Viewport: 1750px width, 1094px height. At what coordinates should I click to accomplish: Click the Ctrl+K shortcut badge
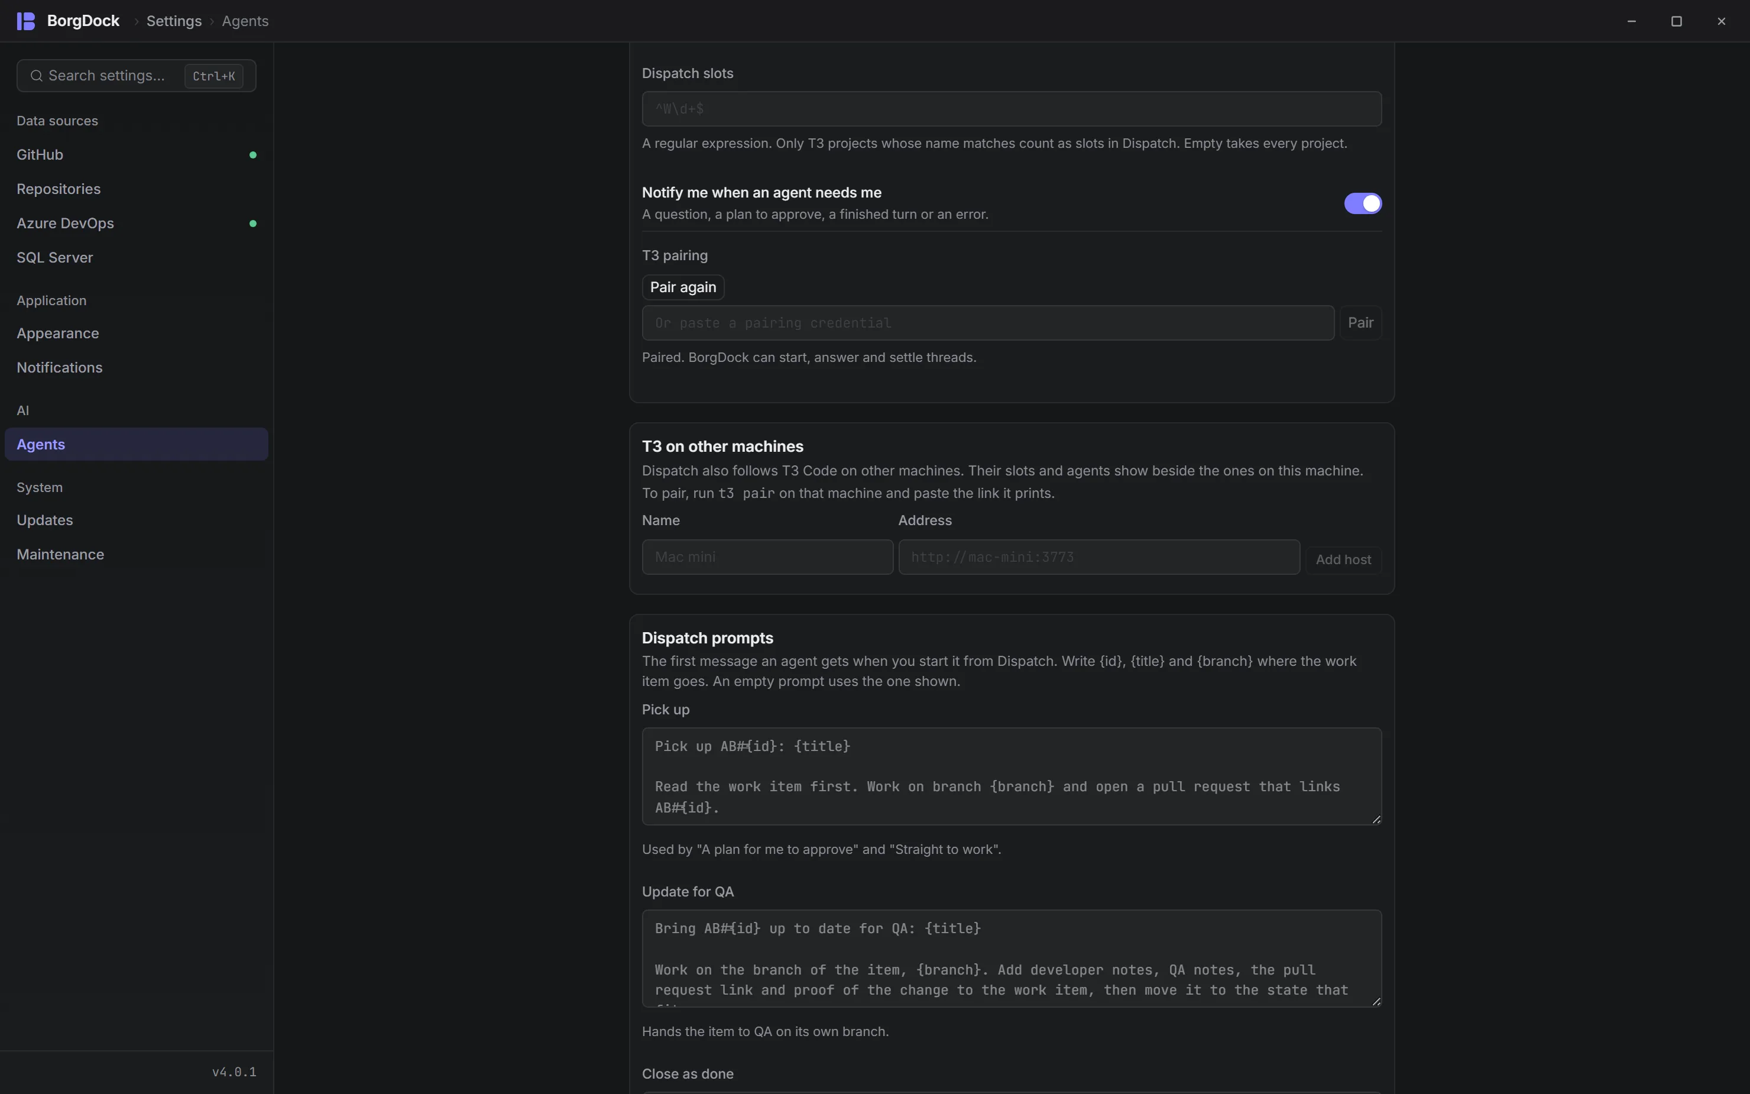(214, 76)
